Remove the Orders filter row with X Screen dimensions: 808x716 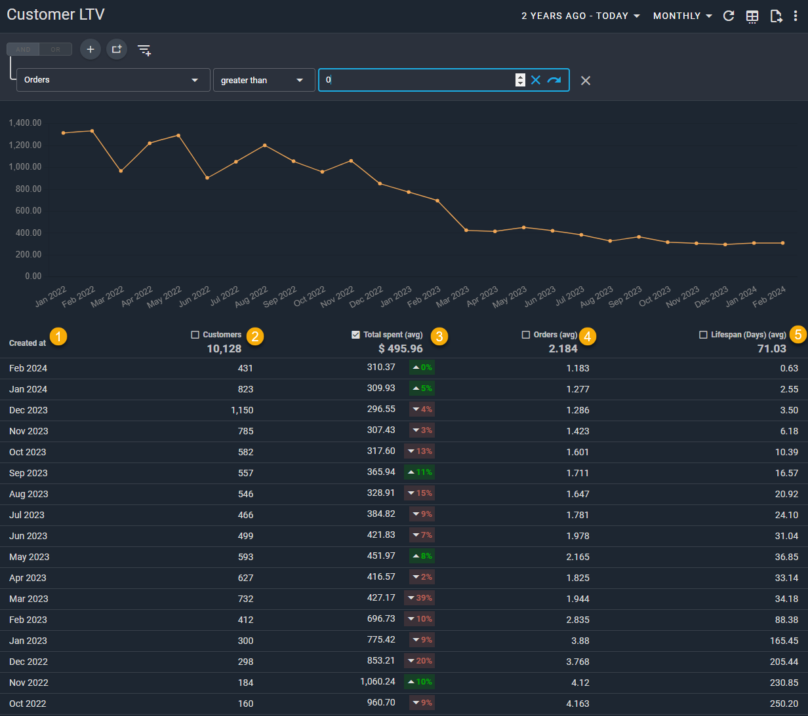[x=586, y=80]
